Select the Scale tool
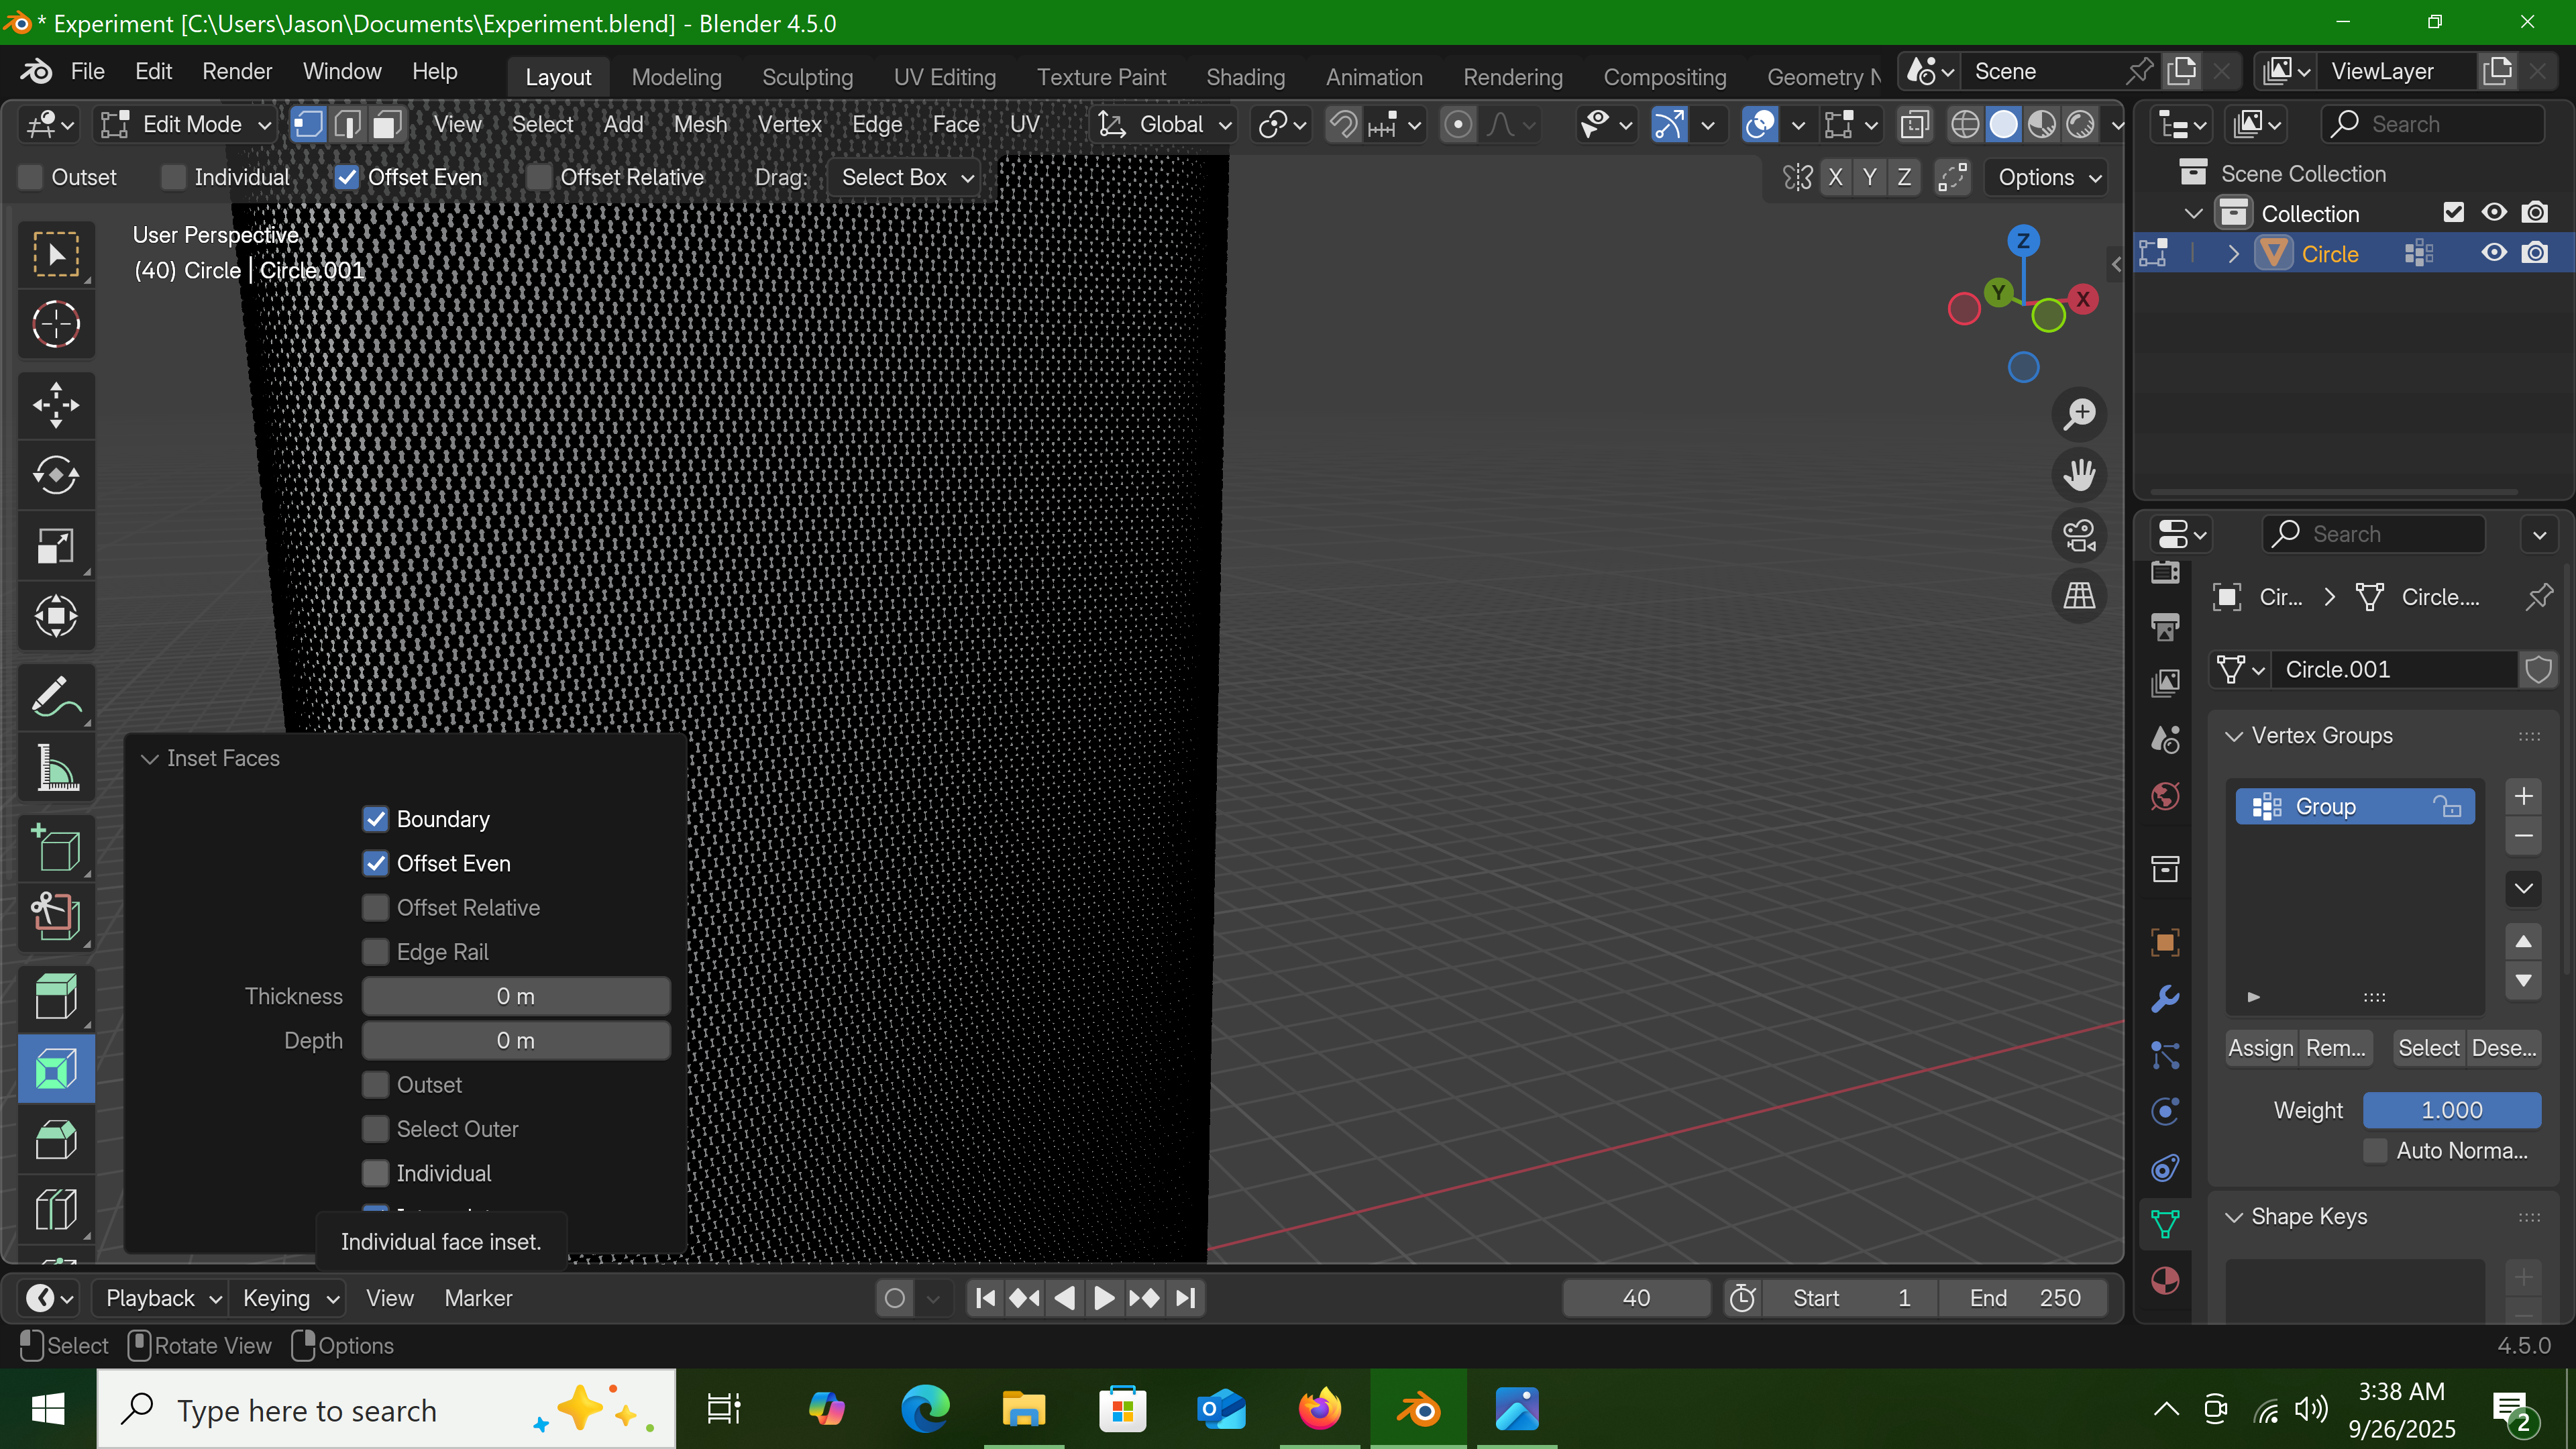Viewport: 2576px width, 1449px height. coord(56,546)
